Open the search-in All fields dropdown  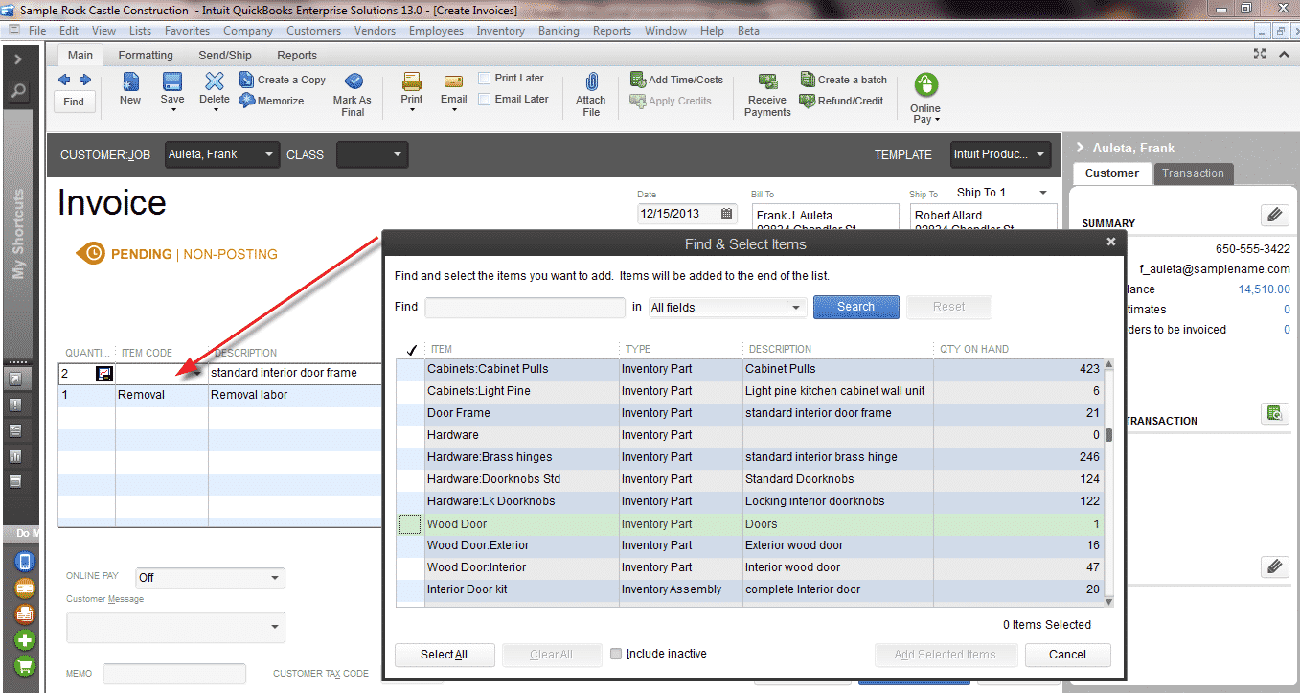tap(795, 308)
